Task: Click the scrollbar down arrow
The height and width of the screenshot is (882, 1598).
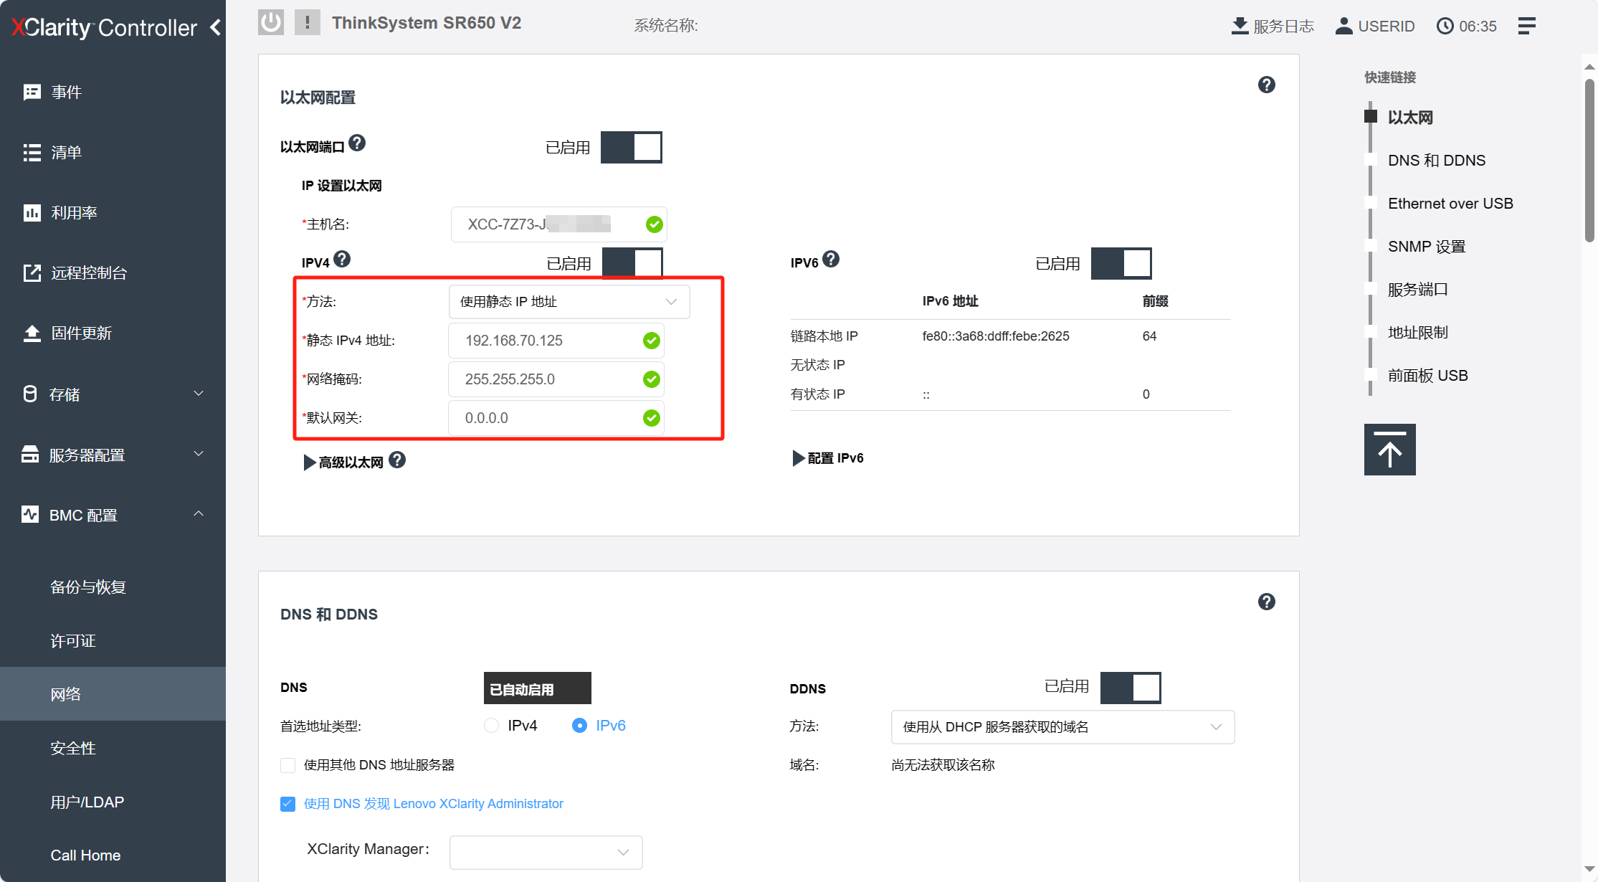Action: pos(1589,869)
